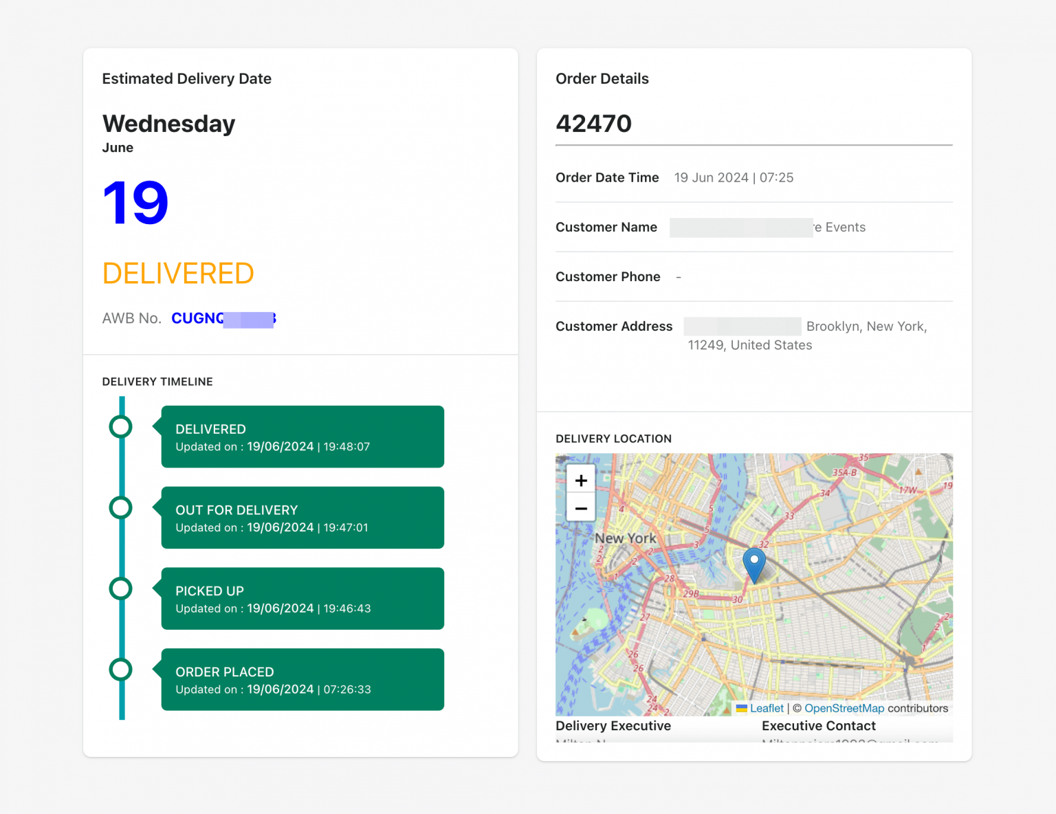This screenshot has height=814, width=1056.
Task: Click the Delivery Executive label
Action: click(x=613, y=726)
